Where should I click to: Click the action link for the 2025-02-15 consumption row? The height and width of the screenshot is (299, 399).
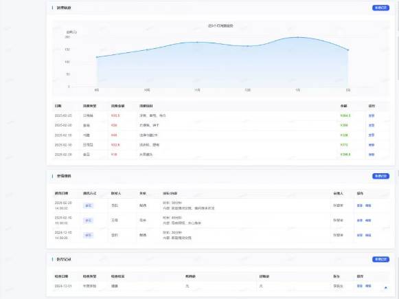pos(372,135)
